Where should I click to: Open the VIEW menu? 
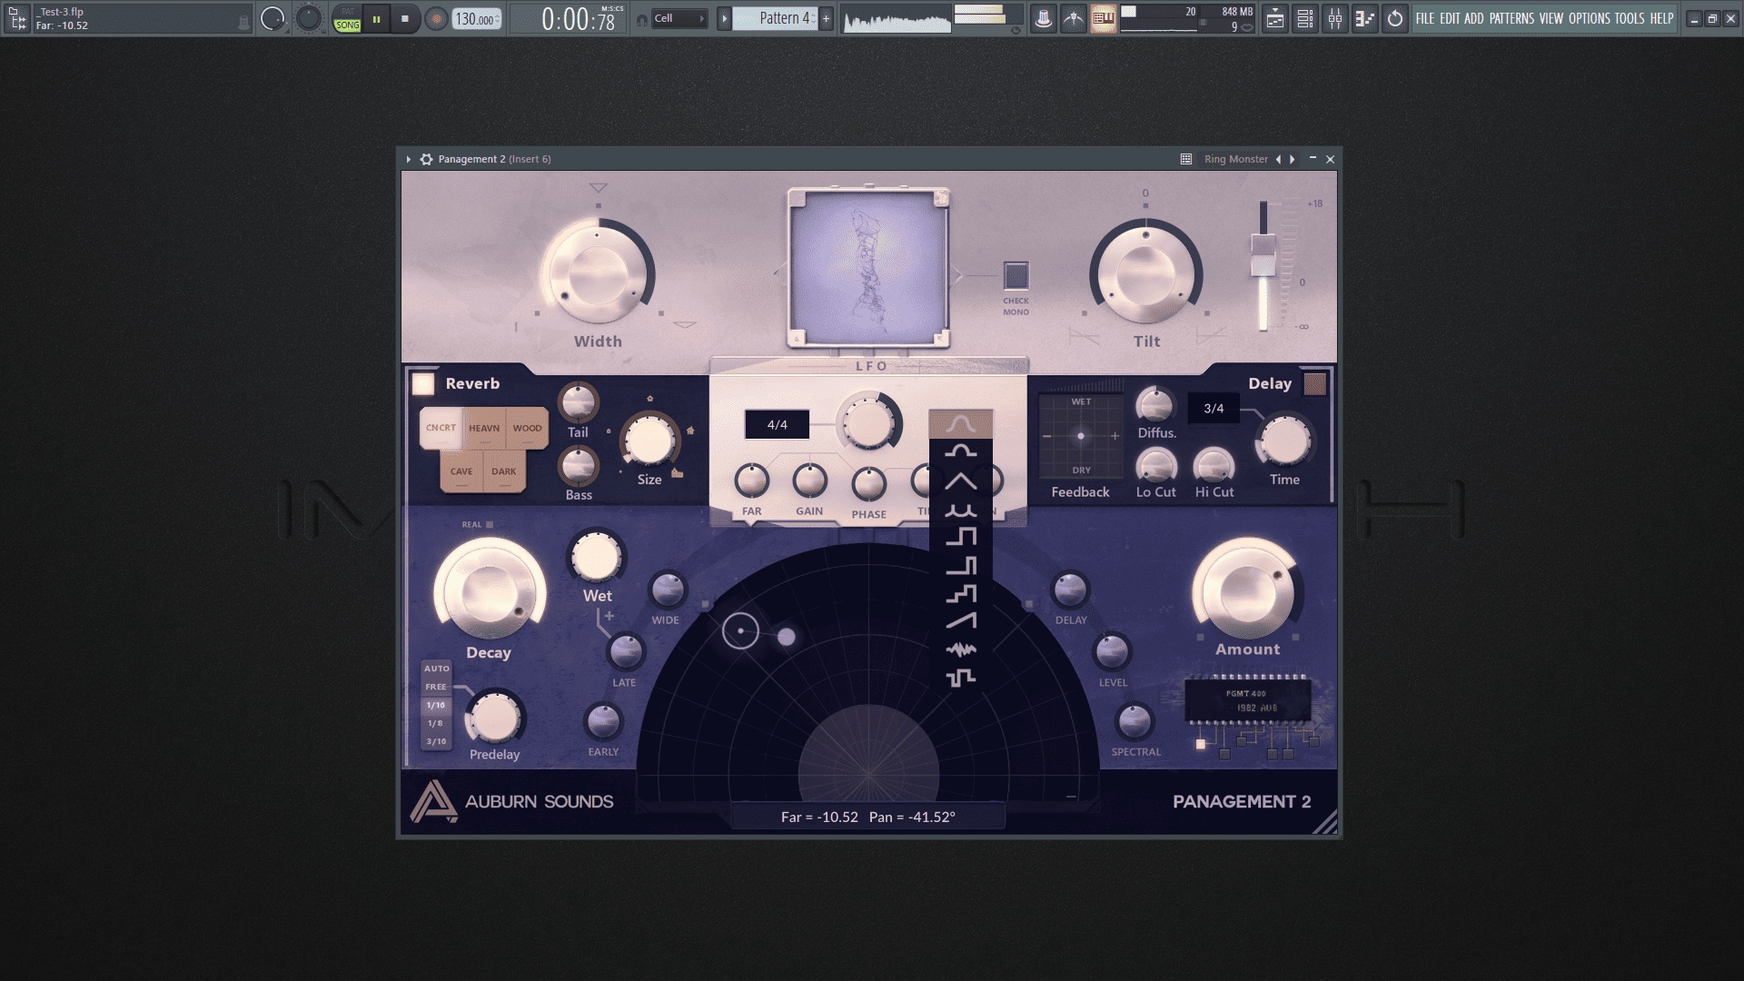1551,18
